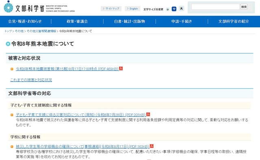
Task: Click the MEXT logo emblem
Action: coord(8,7)
